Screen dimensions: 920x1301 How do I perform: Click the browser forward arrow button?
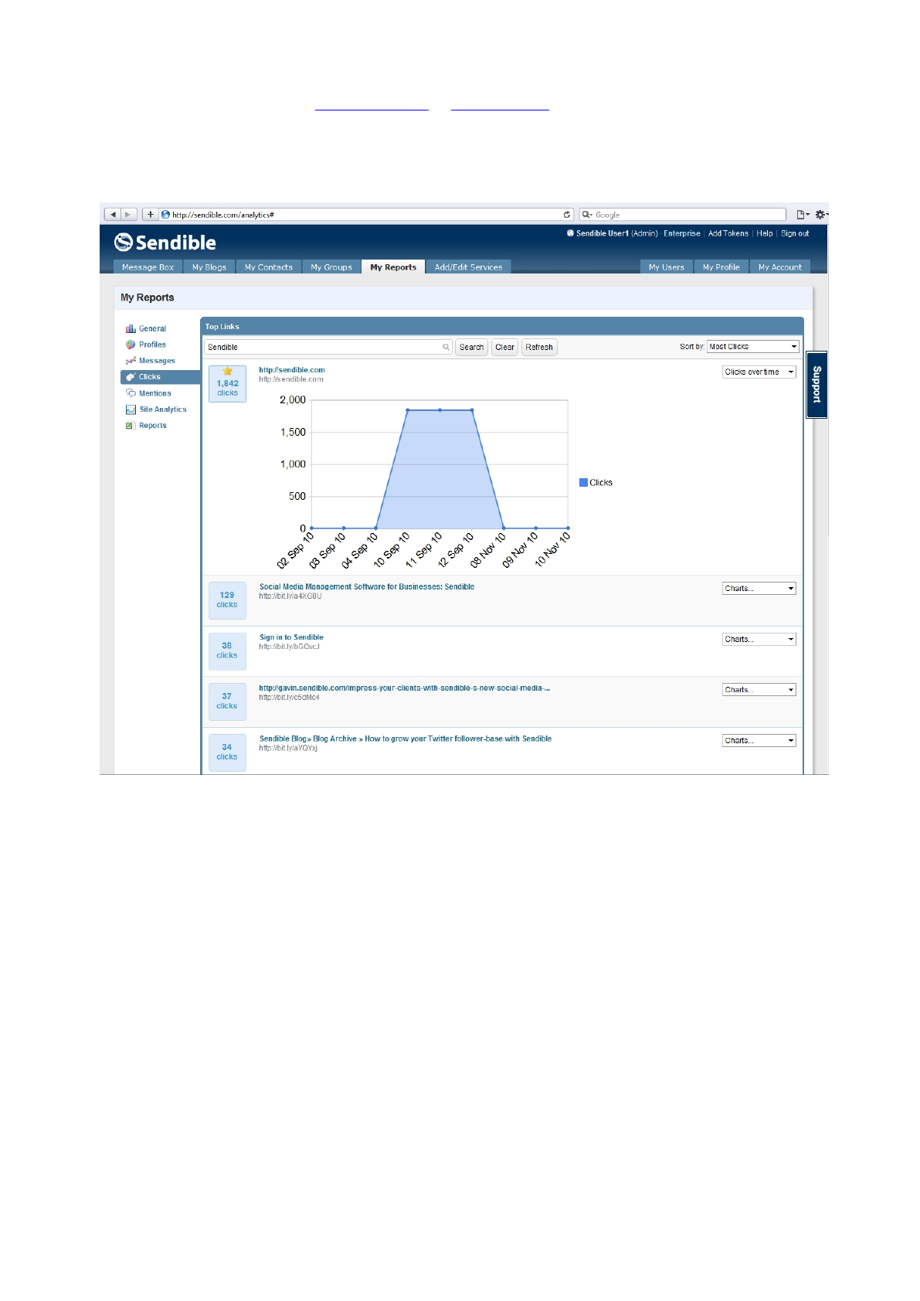pos(129,215)
